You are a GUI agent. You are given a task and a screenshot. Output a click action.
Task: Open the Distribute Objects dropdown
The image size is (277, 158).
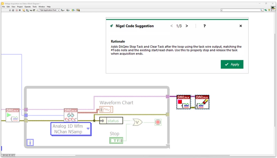(x=68, y=10)
